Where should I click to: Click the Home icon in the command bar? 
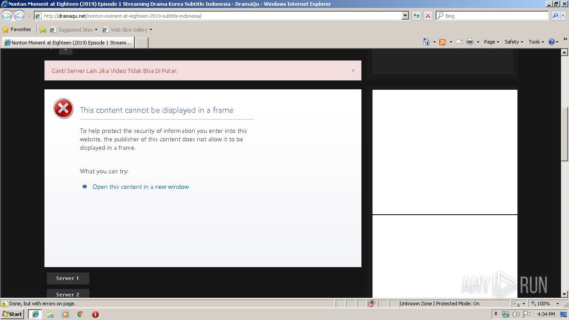pyautogui.click(x=426, y=42)
